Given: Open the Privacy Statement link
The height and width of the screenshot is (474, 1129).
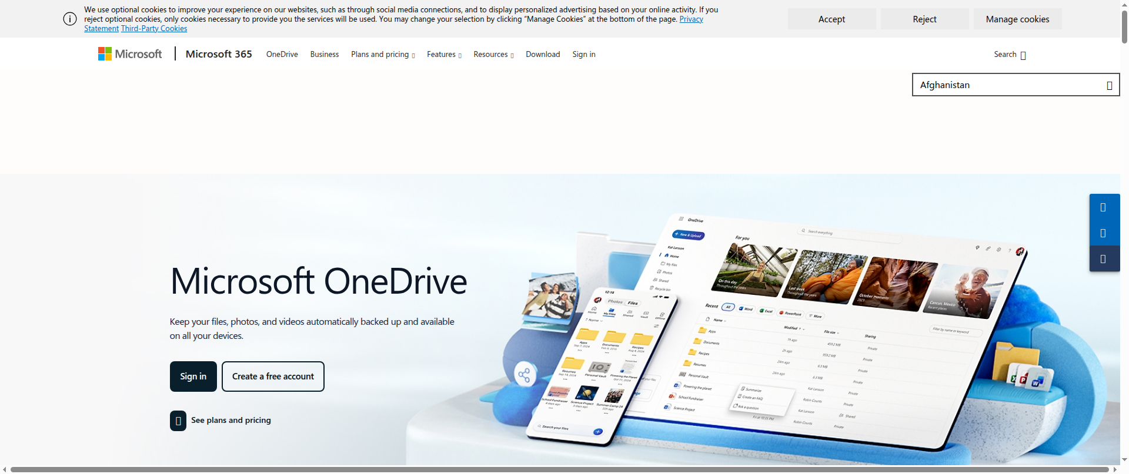Looking at the screenshot, I should (692, 19).
